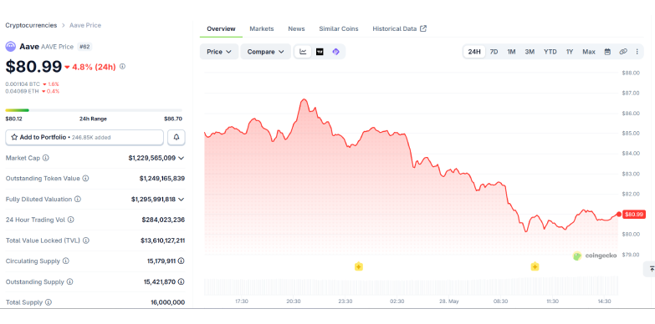
Task: Open the calendar date range picker
Action: pos(607,52)
